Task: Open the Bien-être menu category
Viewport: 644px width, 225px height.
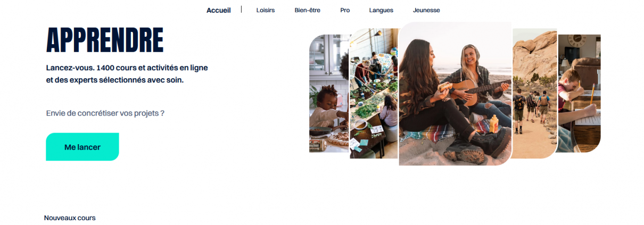Action: click(307, 10)
